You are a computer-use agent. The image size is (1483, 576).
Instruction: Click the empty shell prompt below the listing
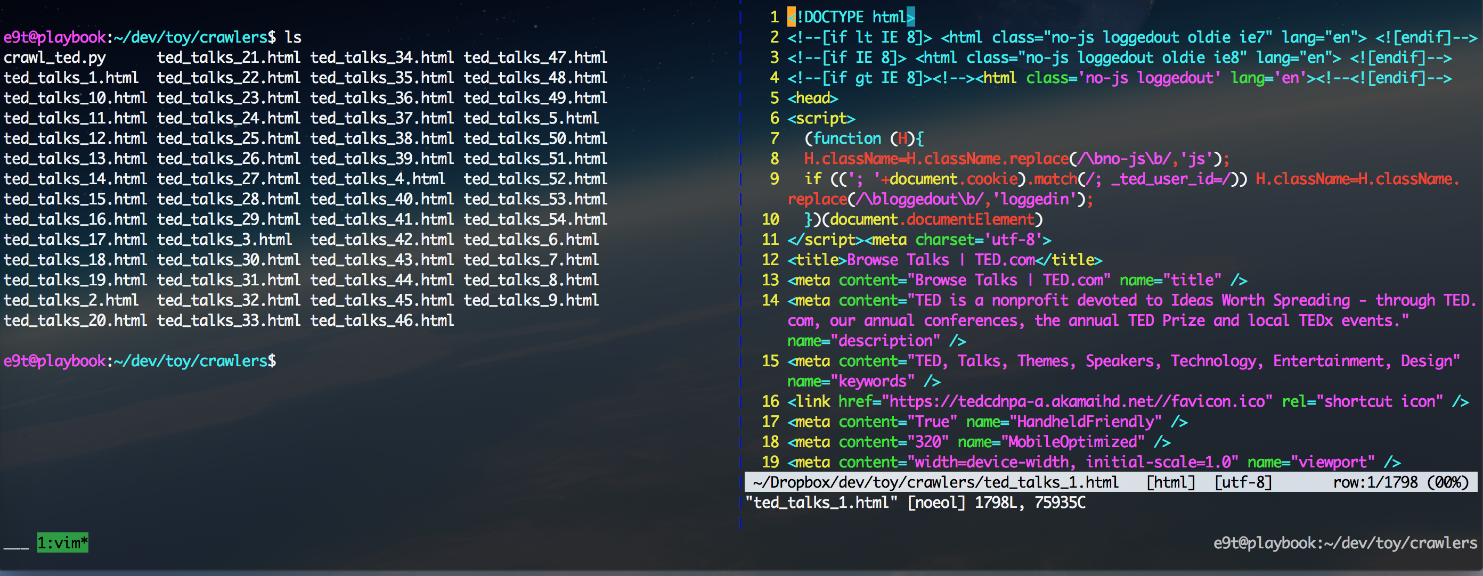140,361
